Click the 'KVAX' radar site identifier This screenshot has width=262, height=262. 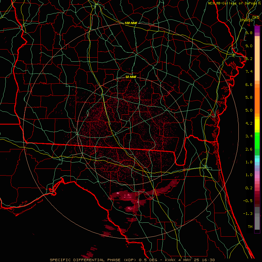click(170, 260)
